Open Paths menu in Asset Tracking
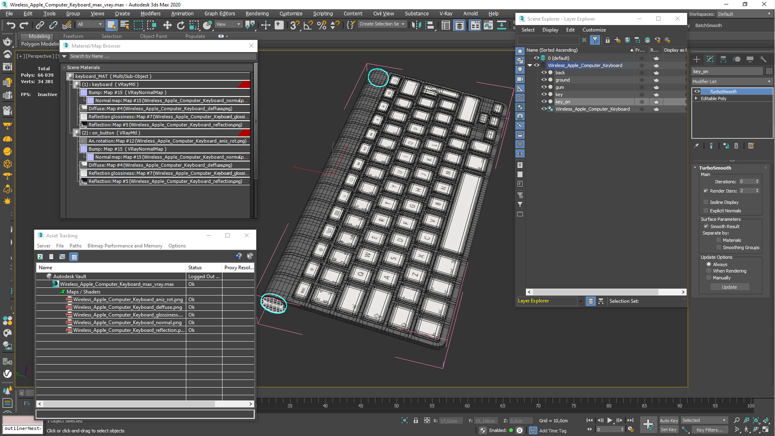775x436 pixels. tap(75, 246)
